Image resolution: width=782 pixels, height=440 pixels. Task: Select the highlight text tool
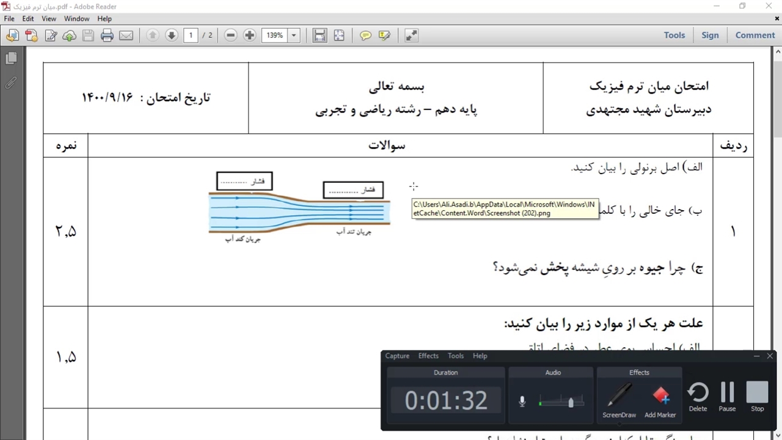pyautogui.click(x=384, y=35)
